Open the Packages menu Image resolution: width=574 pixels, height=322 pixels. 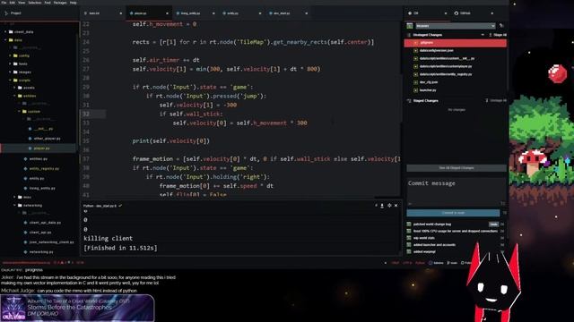click(x=60, y=3)
